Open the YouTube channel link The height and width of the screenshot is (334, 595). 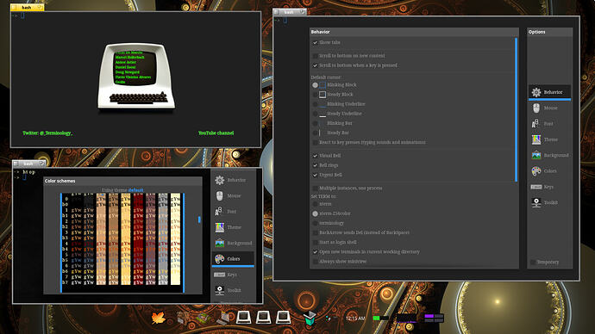216,133
